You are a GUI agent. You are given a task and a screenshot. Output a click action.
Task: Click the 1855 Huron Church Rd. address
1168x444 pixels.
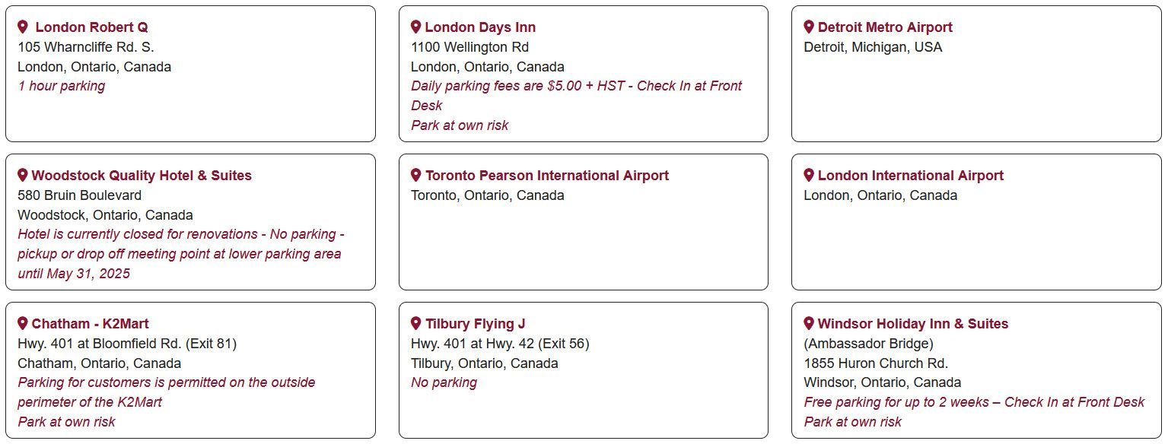point(876,363)
